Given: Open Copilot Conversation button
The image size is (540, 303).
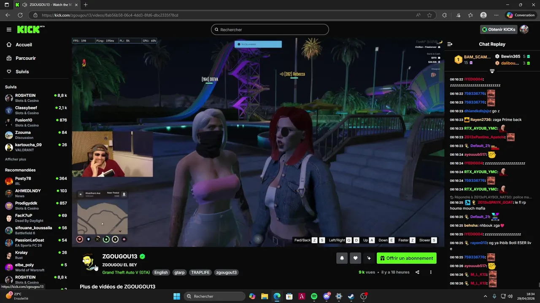Looking at the screenshot, I should pos(521,15).
